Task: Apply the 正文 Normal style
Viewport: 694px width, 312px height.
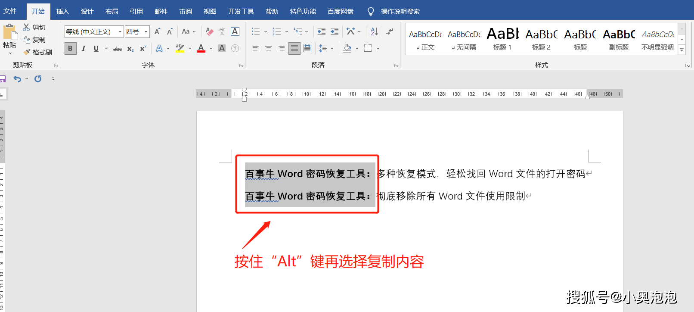Action: [x=425, y=40]
